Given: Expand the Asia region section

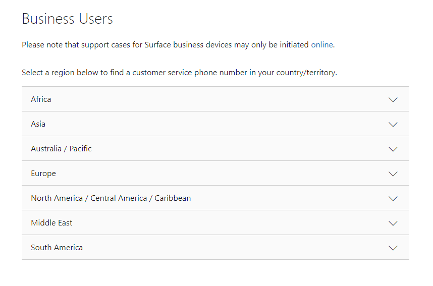Looking at the screenshot, I should pyautogui.click(x=38, y=124).
